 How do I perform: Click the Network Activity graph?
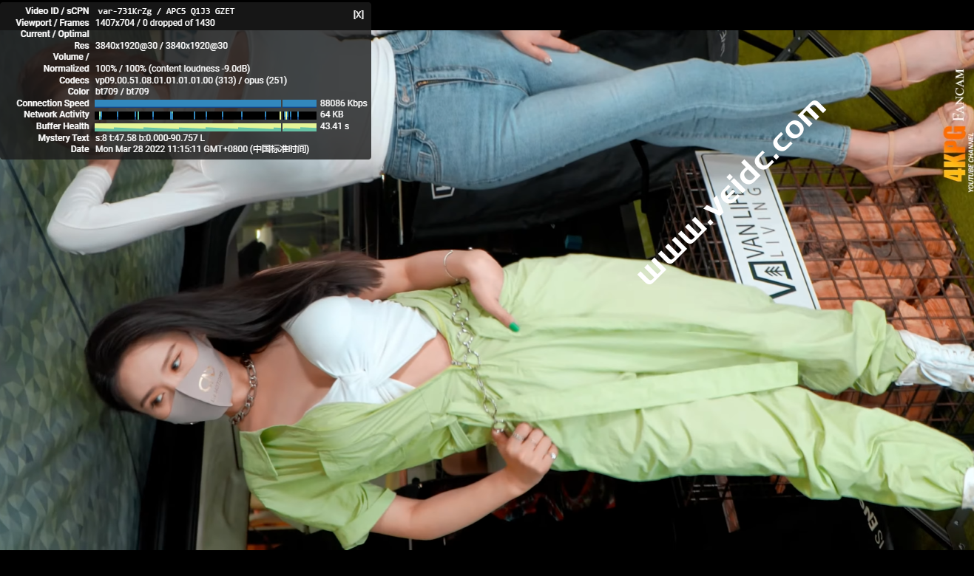206,115
